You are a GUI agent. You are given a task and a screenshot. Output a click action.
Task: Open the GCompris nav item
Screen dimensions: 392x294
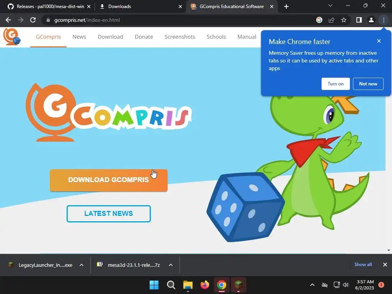tap(48, 37)
